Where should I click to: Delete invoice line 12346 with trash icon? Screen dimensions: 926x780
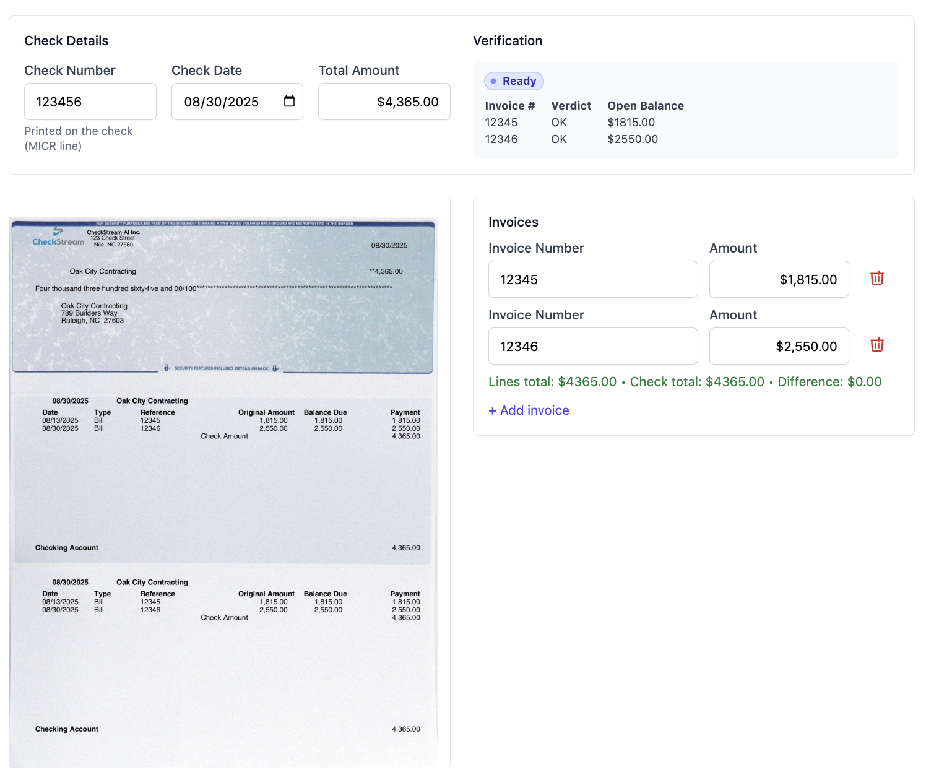click(876, 345)
